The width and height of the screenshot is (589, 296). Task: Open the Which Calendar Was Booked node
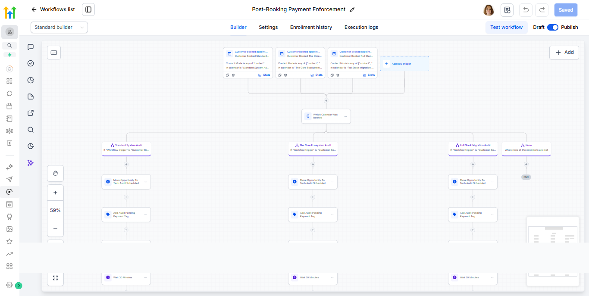pyautogui.click(x=326, y=116)
